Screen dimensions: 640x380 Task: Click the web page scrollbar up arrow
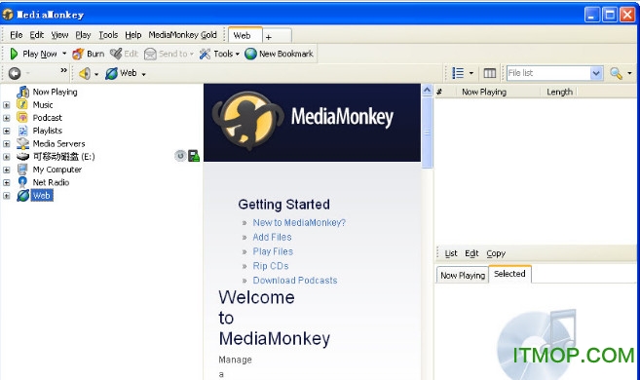tap(427, 91)
